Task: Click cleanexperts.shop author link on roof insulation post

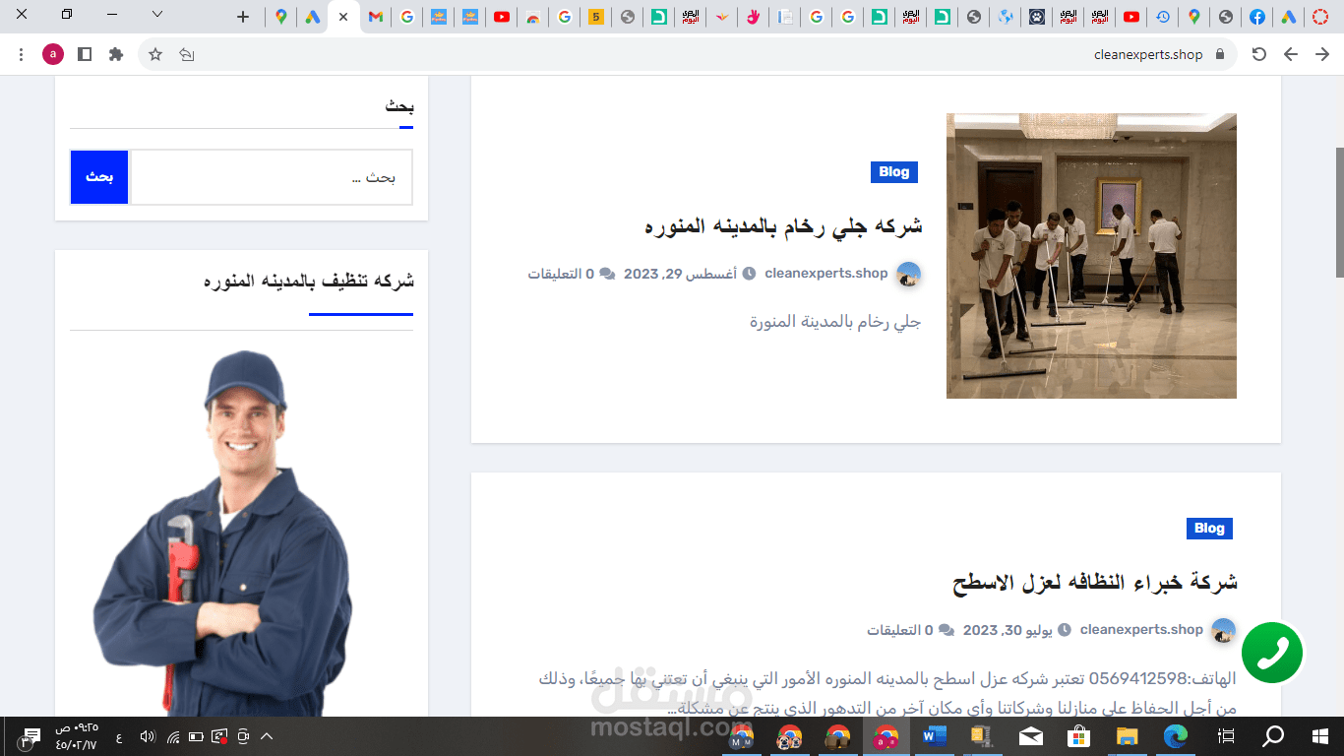Action: coord(1141,630)
